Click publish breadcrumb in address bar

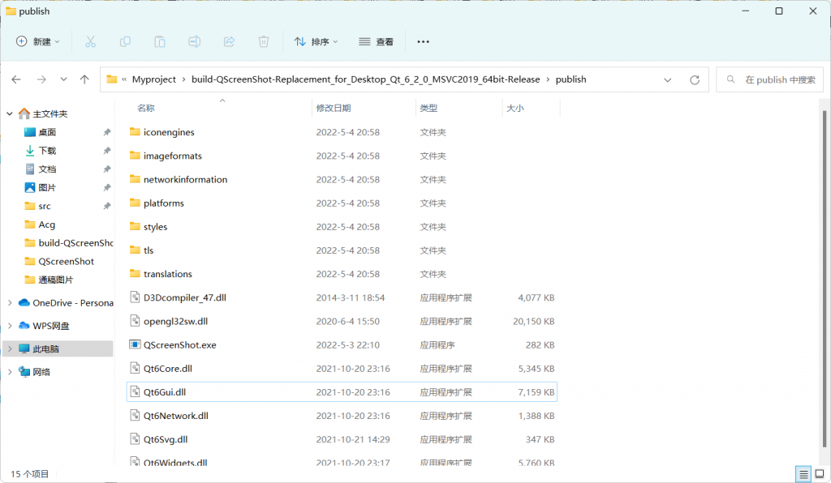tap(571, 79)
